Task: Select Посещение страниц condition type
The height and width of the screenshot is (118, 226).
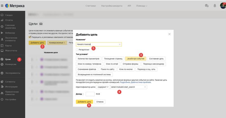Action: [x=113, y=59]
